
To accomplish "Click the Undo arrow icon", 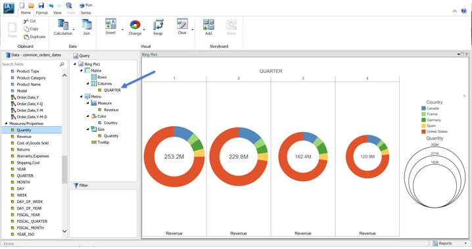I will (x=51, y=5).
